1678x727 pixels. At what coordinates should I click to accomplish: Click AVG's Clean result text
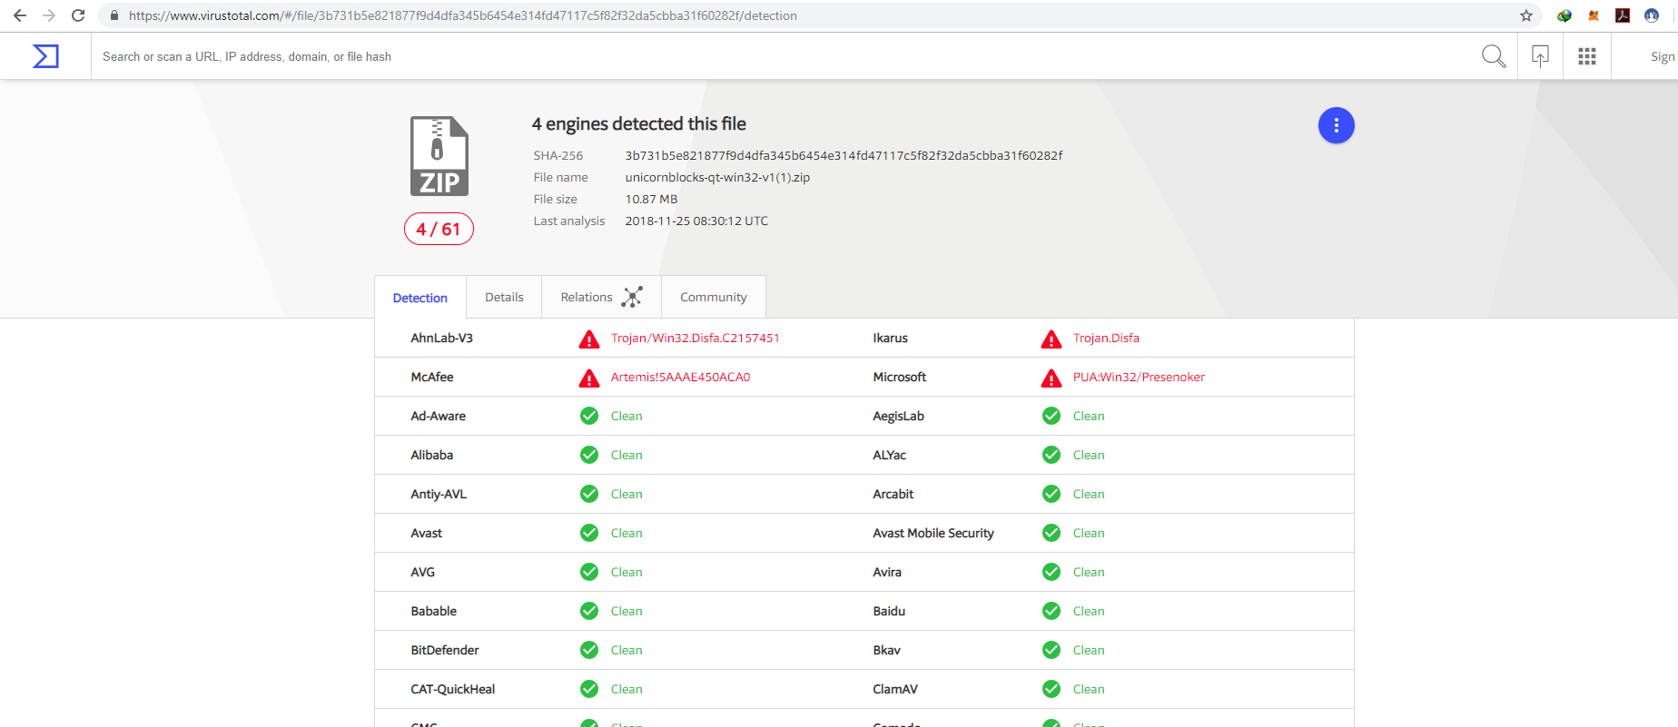[627, 572]
